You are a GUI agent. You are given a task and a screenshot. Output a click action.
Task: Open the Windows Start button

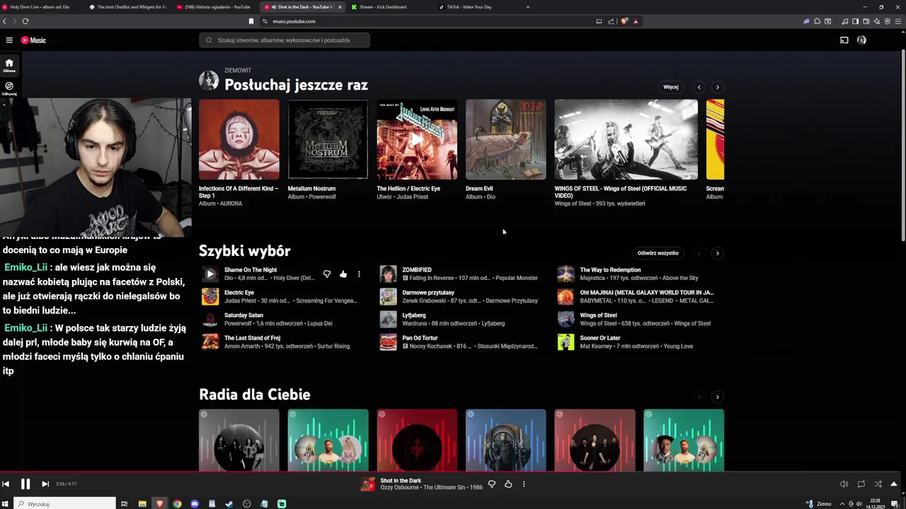tap(6, 504)
